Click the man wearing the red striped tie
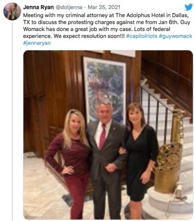This screenshot has width=194, height=221. coord(106,159)
